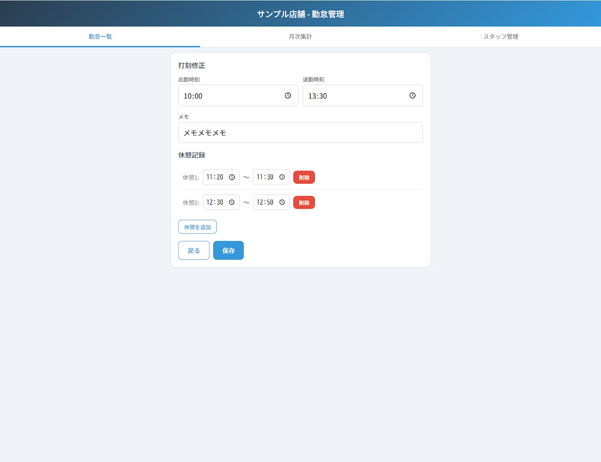Delete the 休憩1 break record
The width and height of the screenshot is (601, 462).
click(304, 178)
